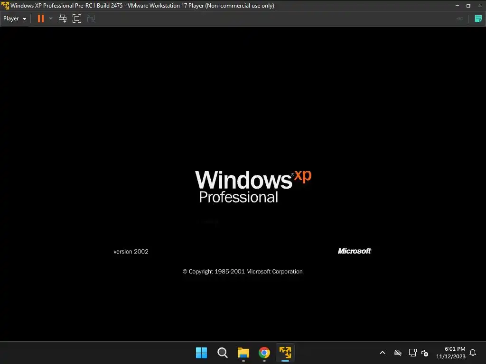Viewport: 486px width, 364px height.
Task: Open the Player menu
Action: [15, 18]
